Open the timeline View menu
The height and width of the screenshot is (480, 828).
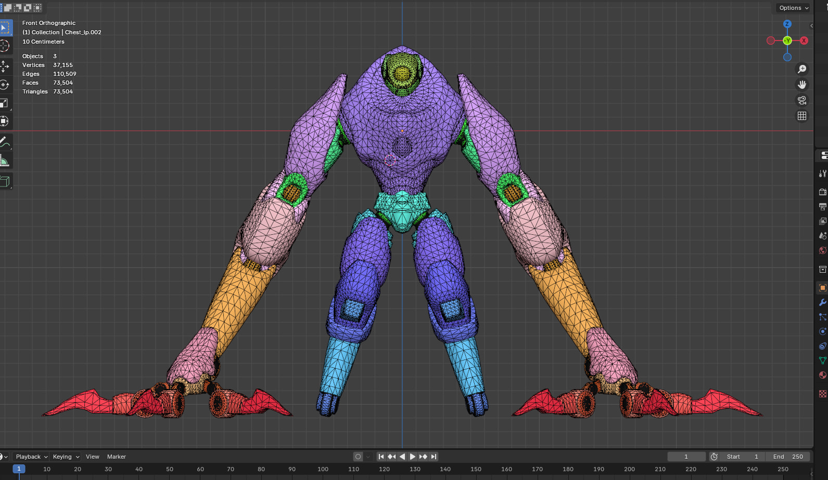coord(93,457)
